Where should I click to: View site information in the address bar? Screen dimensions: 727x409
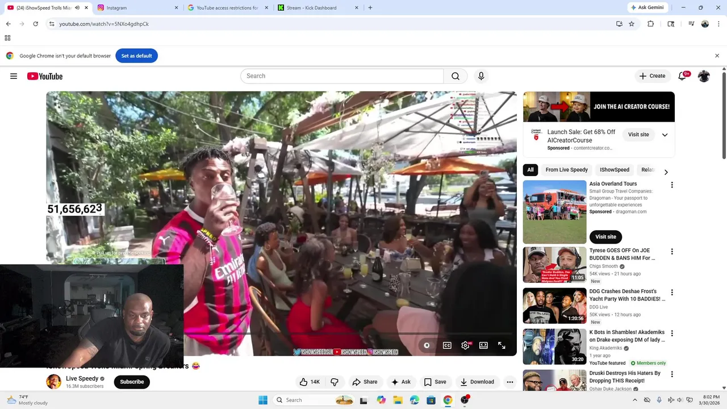[x=52, y=24]
